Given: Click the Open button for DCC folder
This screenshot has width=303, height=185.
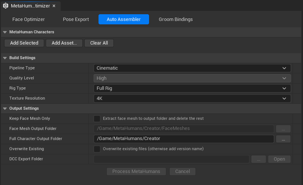Looking at the screenshot, I should (279, 159).
